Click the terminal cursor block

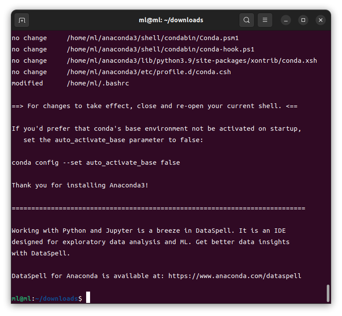click(88, 297)
